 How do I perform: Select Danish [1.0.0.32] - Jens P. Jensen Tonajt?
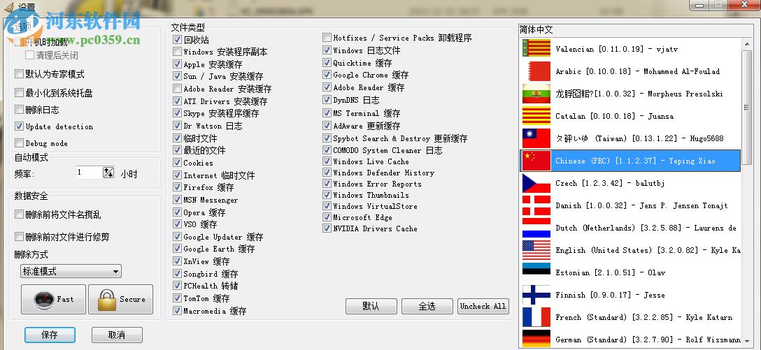coord(630,205)
